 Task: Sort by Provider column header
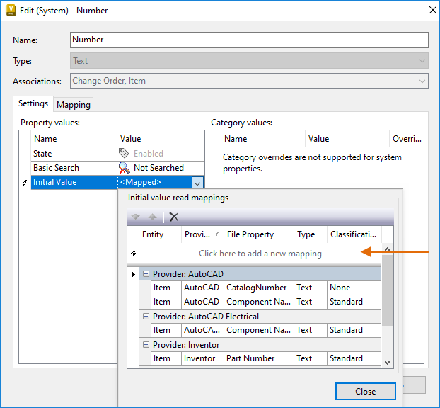(x=202, y=234)
